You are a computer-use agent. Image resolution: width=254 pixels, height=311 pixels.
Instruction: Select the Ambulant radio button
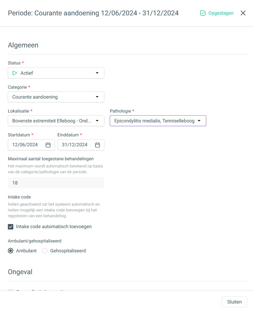tap(11, 251)
